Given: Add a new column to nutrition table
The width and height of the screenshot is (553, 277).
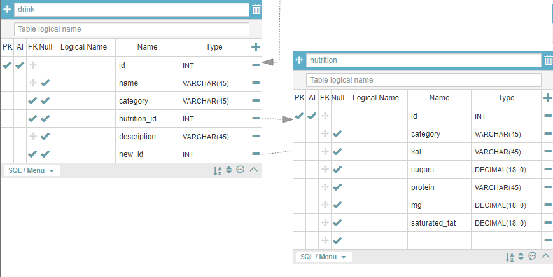Looking at the screenshot, I should pos(547,98).
